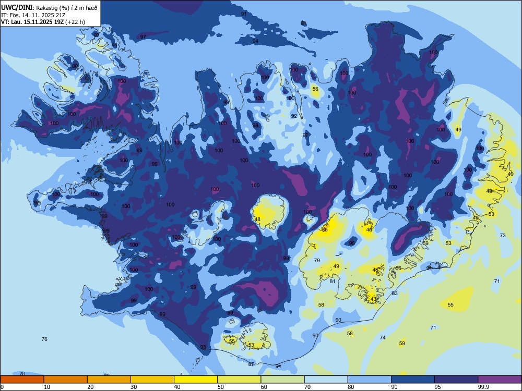Click the legend tick label '95'
The width and height of the screenshot is (522, 391).
click(x=437, y=387)
